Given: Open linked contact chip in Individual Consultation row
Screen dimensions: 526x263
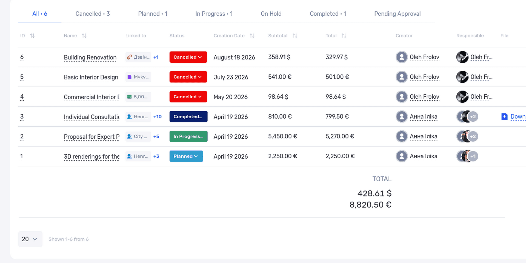Looking at the screenshot, I should pos(138,117).
